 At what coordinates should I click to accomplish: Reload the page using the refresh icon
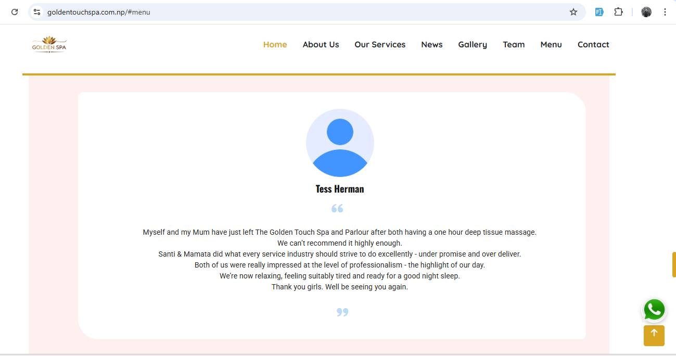click(x=15, y=12)
